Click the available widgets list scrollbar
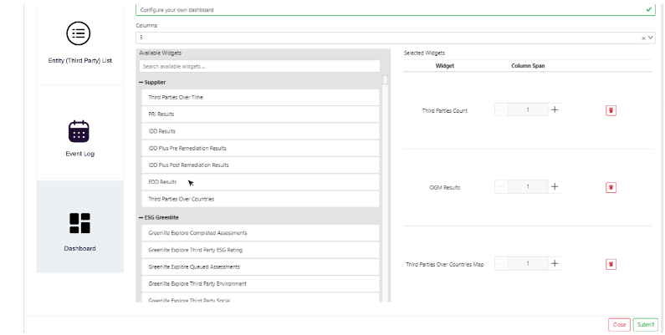 pyautogui.click(x=385, y=81)
